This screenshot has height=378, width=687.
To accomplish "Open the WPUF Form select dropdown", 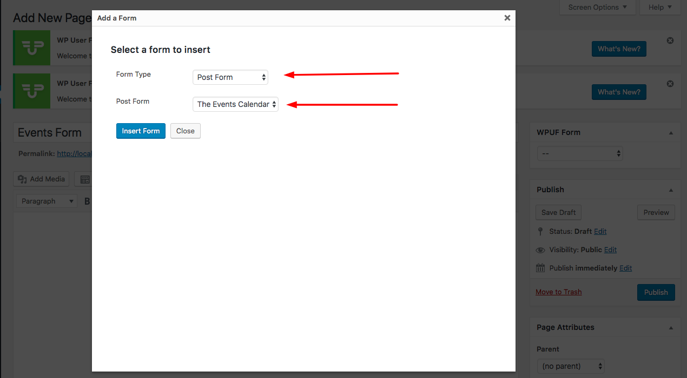I will point(580,153).
